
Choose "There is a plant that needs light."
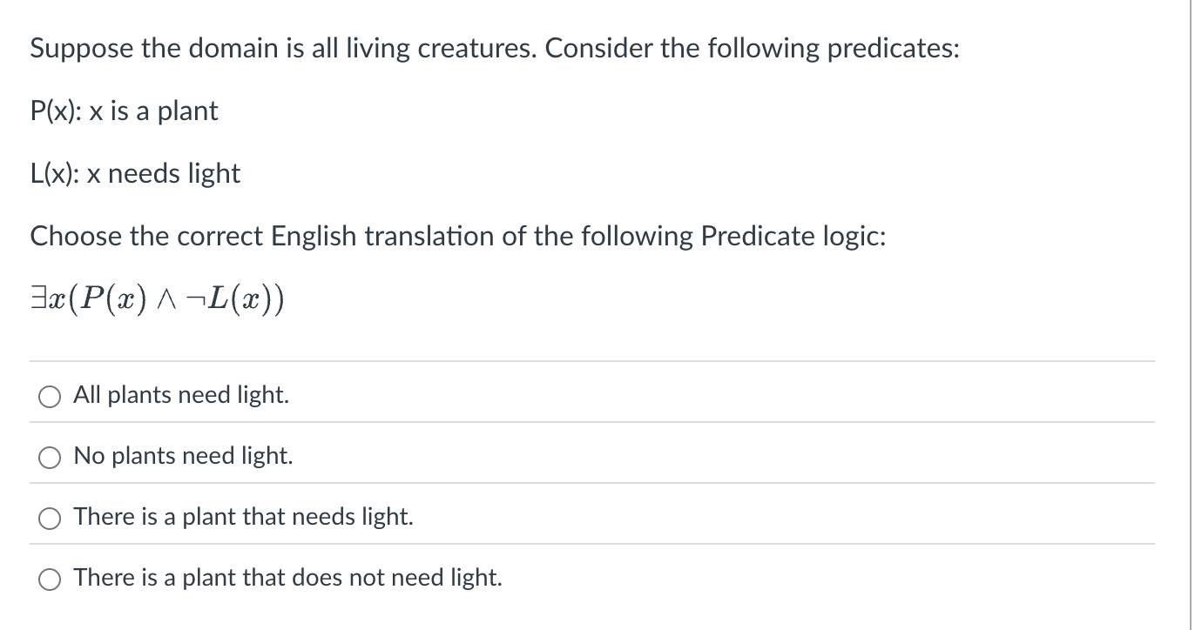pyautogui.click(x=50, y=517)
